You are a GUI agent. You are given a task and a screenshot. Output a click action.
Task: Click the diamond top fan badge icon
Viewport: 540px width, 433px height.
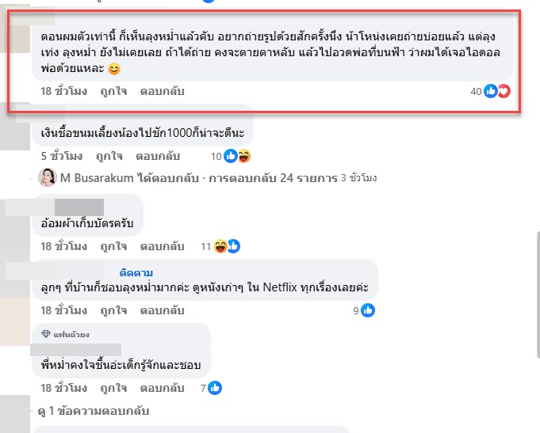pyautogui.click(x=46, y=334)
